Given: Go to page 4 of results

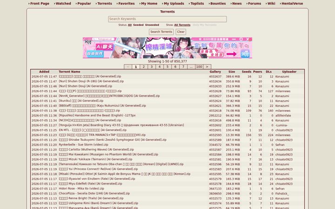Looking at the screenshot, I should 160,67.
